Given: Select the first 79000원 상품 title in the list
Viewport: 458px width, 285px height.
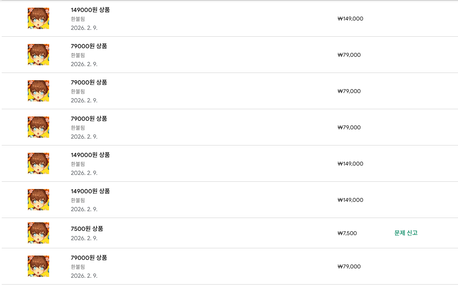Looking at the screenshot, I should tap(89, 46).
